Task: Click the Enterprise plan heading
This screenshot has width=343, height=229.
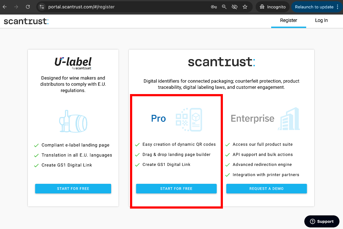Action: tap(252, 119)
